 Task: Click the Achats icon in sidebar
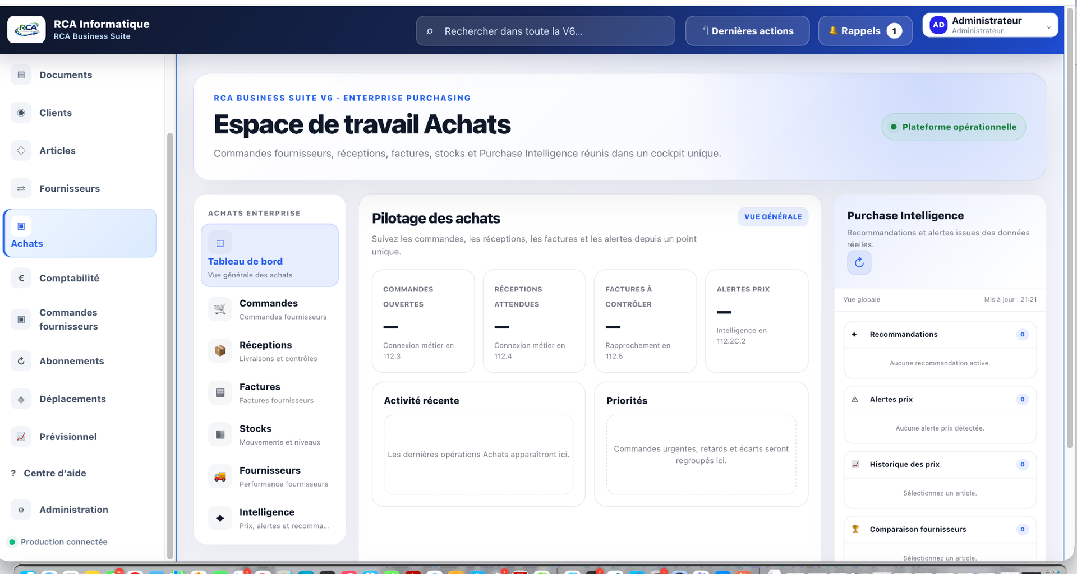point(21,226)
